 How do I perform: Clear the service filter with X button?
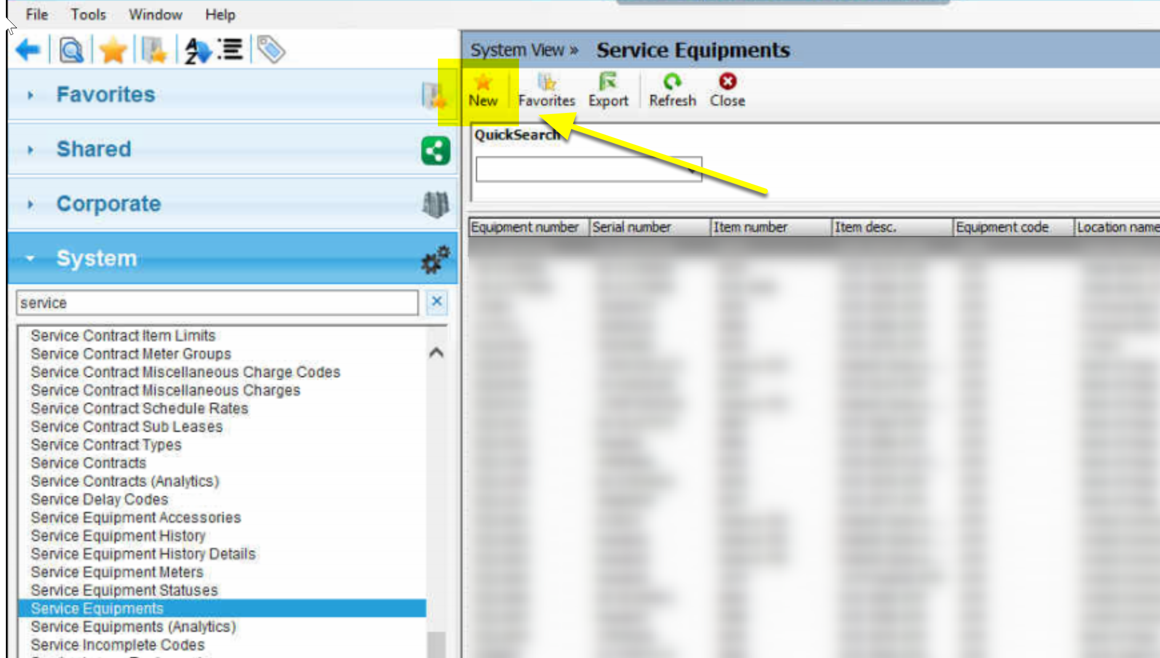click(x=437, y=302)
